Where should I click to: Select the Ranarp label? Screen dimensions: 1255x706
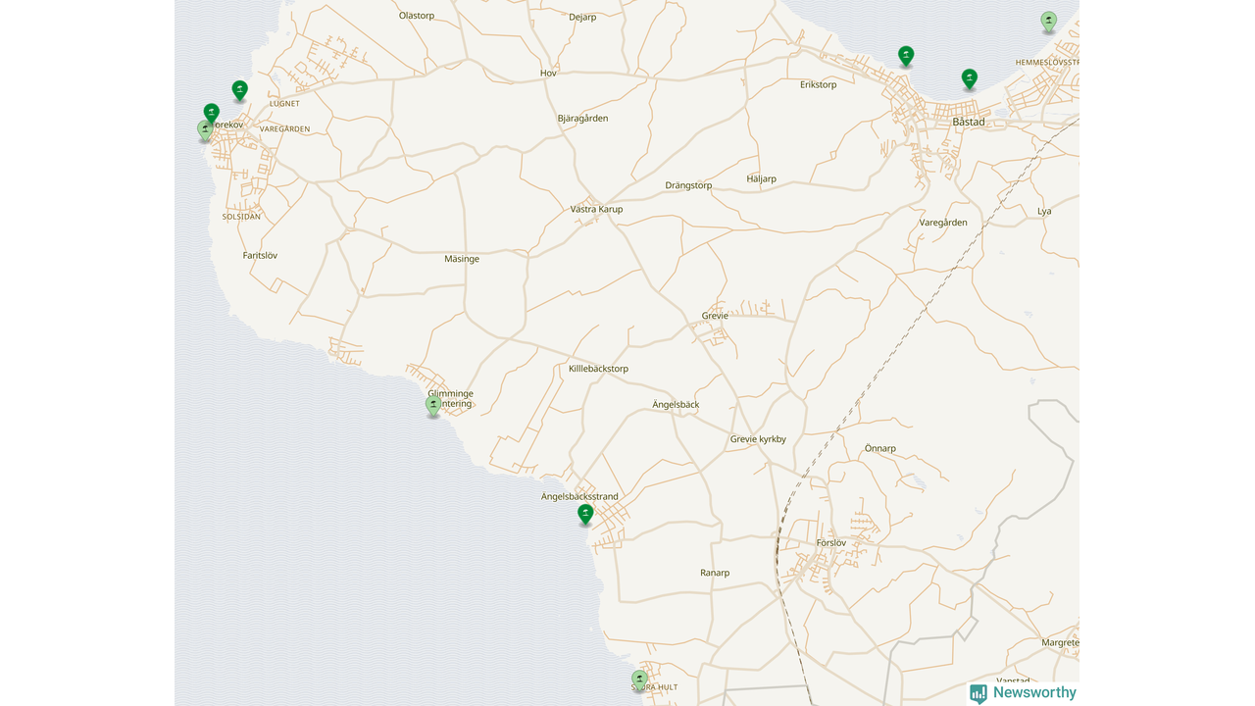(x=715, y=573)
